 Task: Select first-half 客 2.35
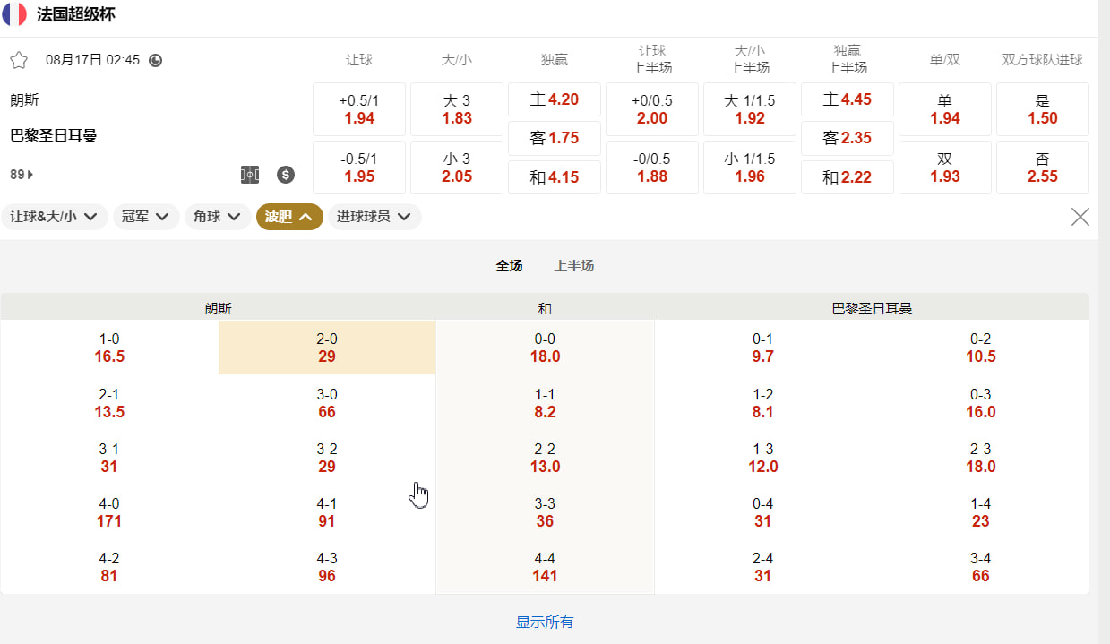click(x=848, y=138)
